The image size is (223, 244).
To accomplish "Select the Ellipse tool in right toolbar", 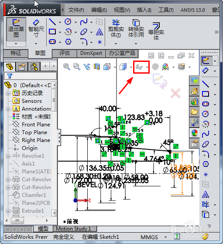I will click(x=206, y=144).
